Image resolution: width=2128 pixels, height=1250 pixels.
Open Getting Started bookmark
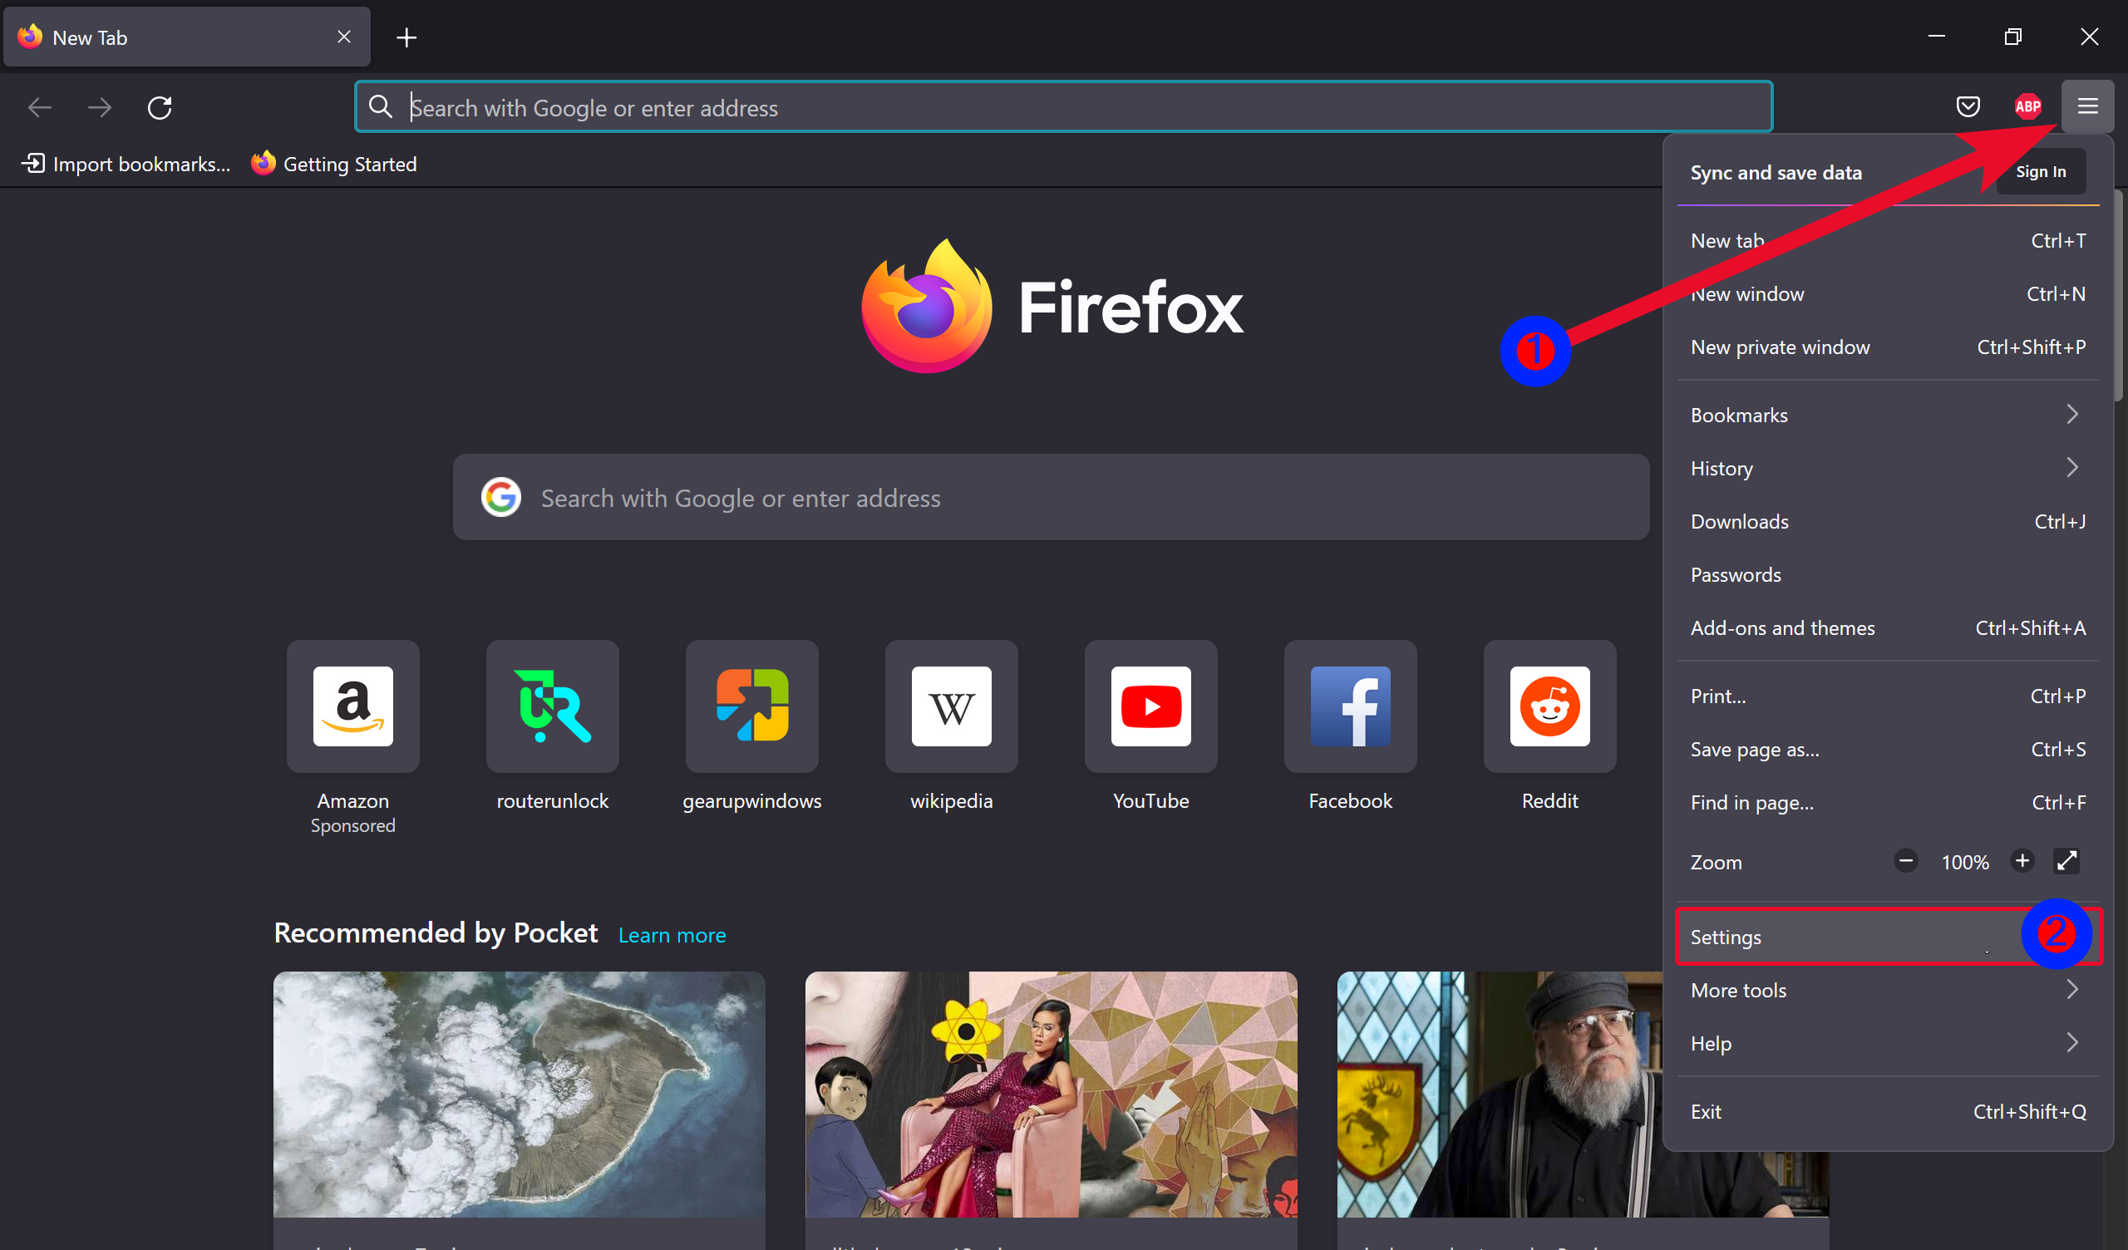(x=334, y=164)
